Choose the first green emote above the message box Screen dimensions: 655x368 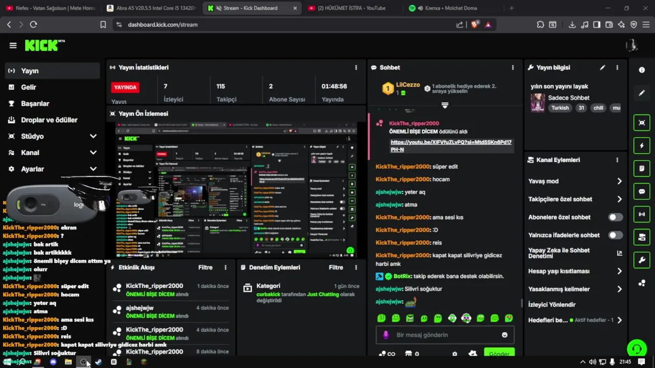(x=381, y=318)
